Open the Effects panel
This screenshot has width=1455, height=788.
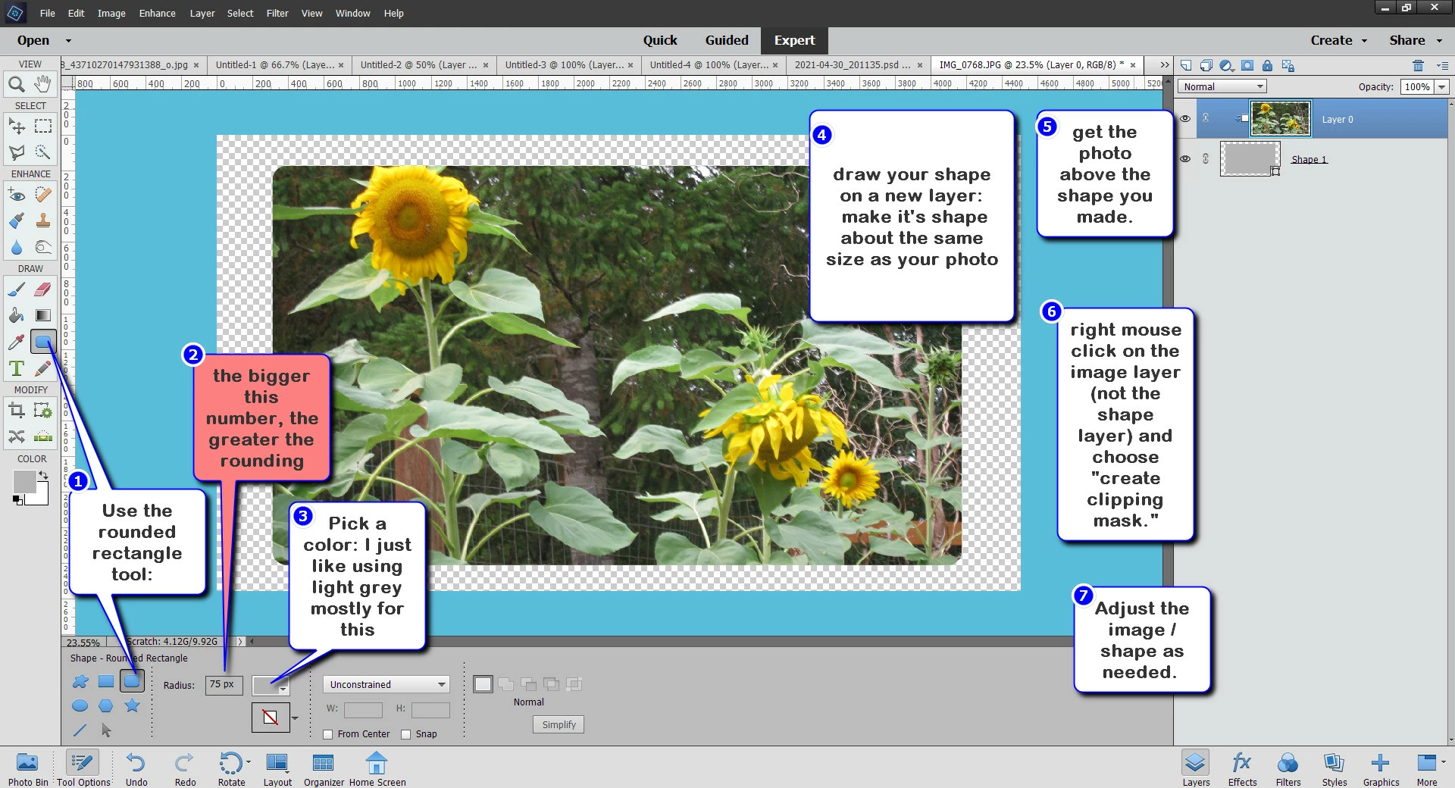coord(1242,768)
